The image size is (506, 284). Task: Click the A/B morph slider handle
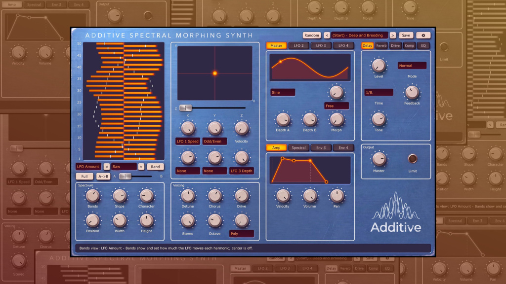click(125, 177)
